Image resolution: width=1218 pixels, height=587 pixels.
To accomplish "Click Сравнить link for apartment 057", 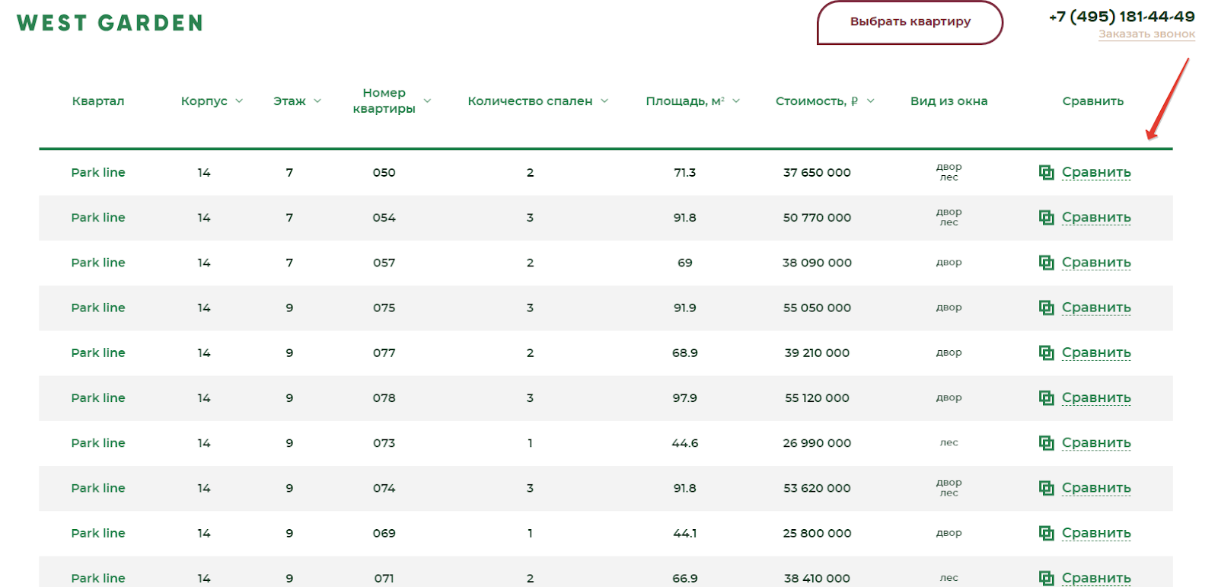I will (x=1096, y=262).
